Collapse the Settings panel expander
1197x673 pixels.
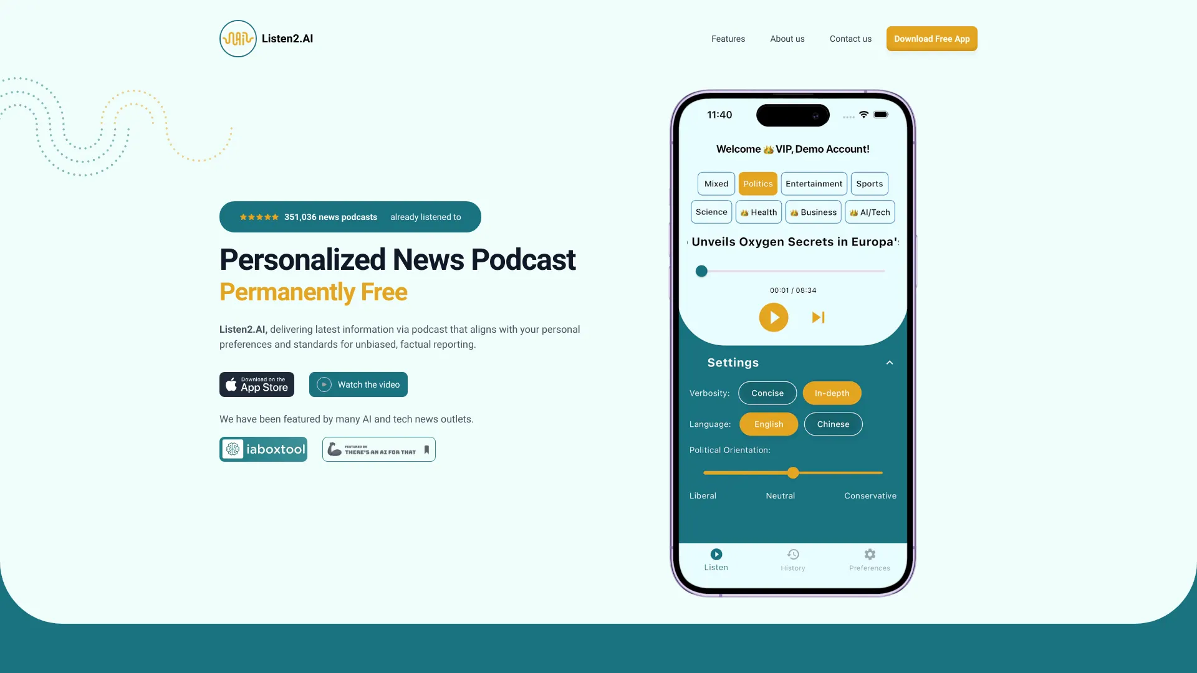pyautogui.click(x=890, y=363)
